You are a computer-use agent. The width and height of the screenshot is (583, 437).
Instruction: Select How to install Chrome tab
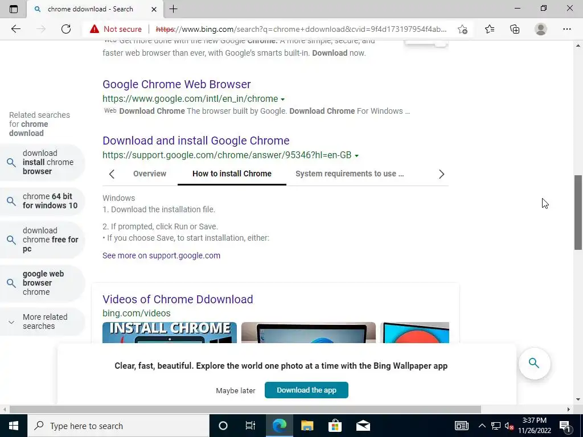(x=232, y=174)
